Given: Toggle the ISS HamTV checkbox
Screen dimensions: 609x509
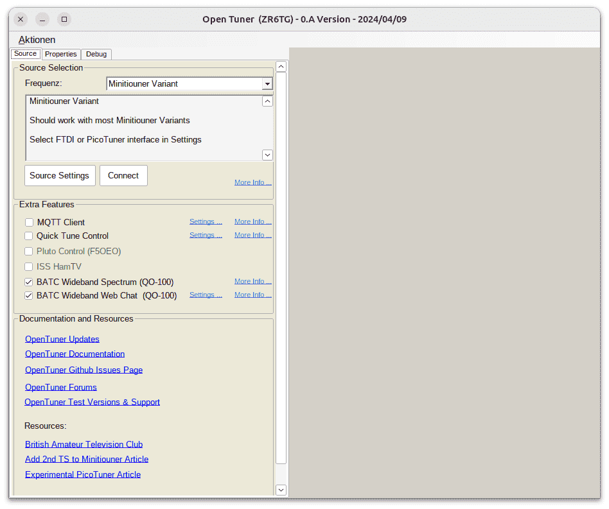Looking at the screenshot, I should click(x=29, y=266).
